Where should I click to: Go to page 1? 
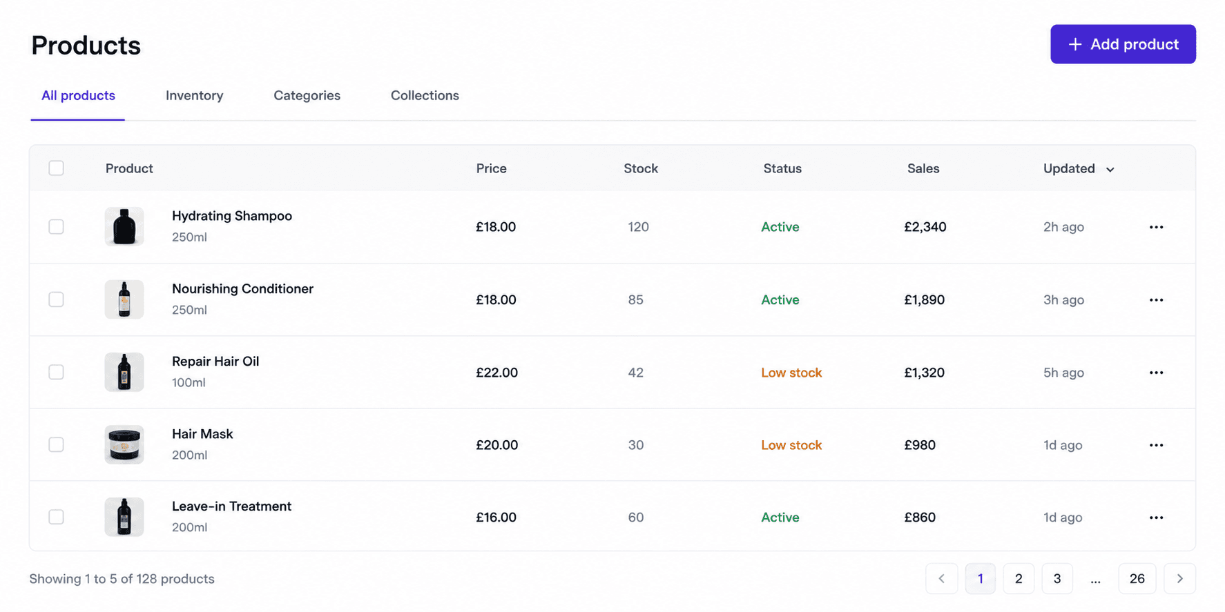coord(980,579)
